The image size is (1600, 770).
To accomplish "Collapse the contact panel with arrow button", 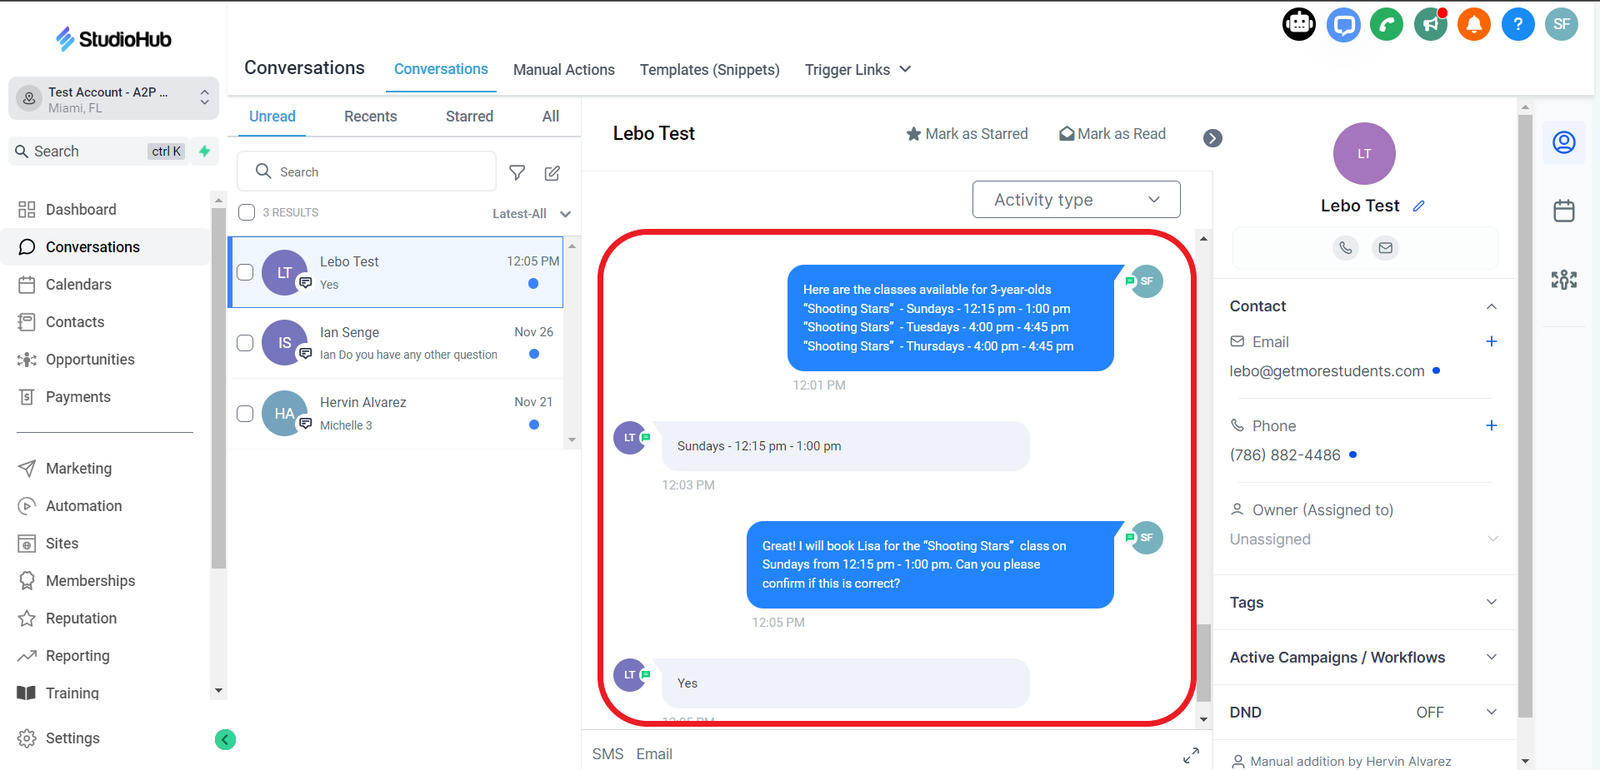I will tap(1213, 138).
